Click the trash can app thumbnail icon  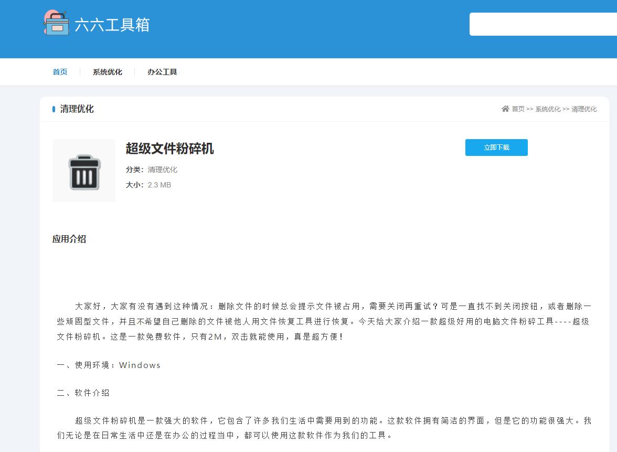tap(83, 170)
